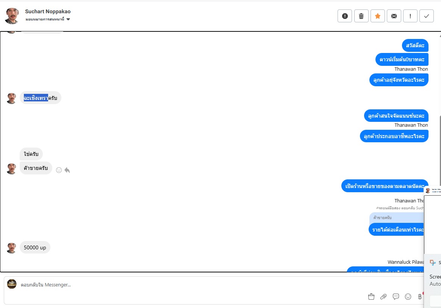
Task: Open the shopping bag products icon
Action: (371, 297)
